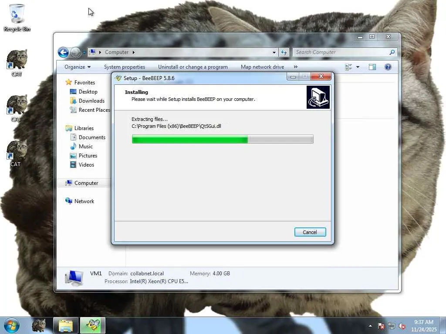This screenshot has width=446, height=334.
Task: Open address bar history dropdown
Action: tap(274, 52)
